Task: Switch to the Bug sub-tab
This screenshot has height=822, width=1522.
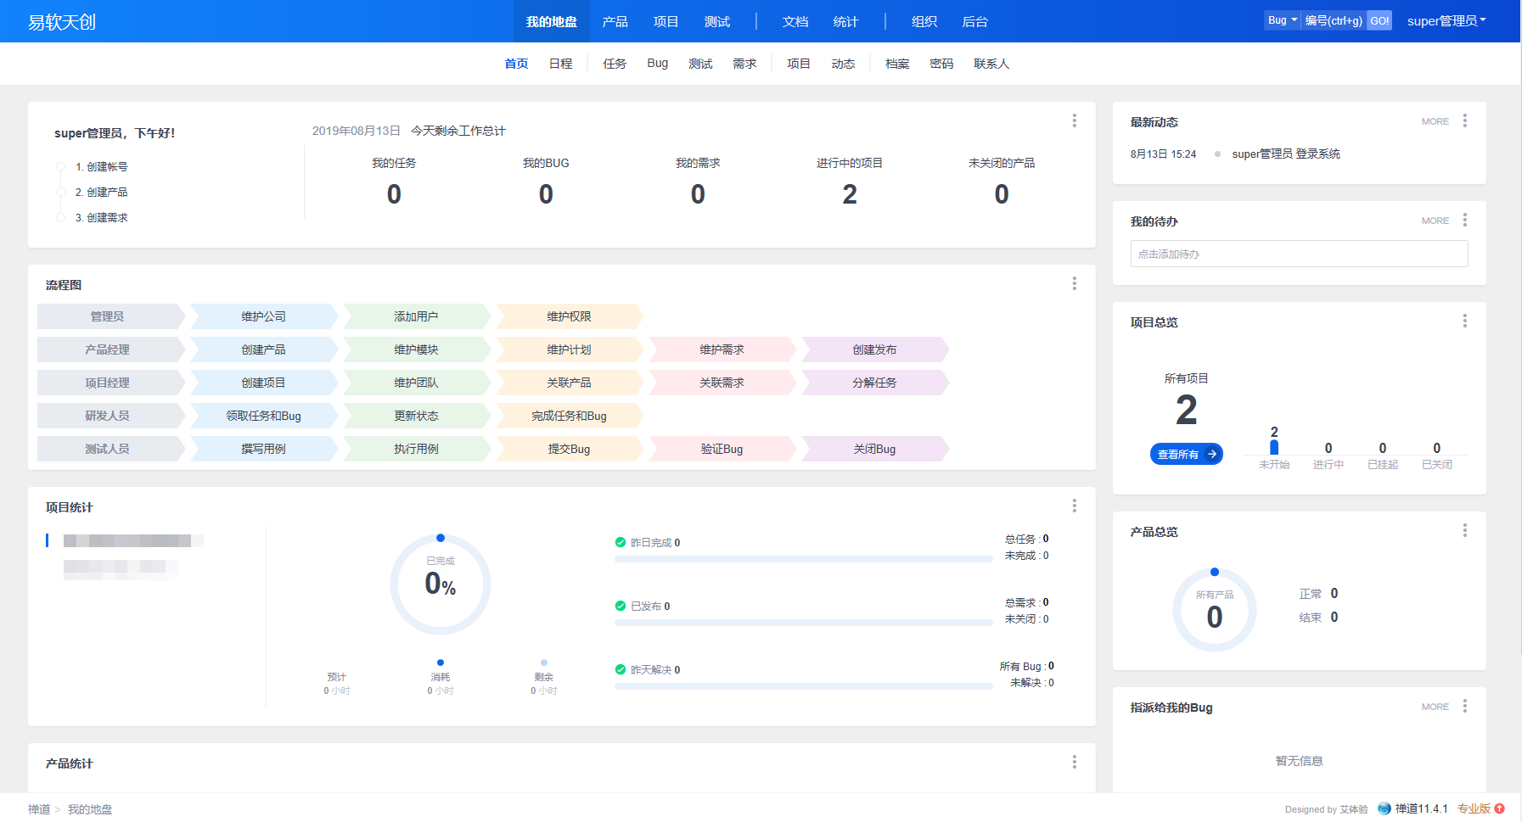Action: click(x=658, y=64)
